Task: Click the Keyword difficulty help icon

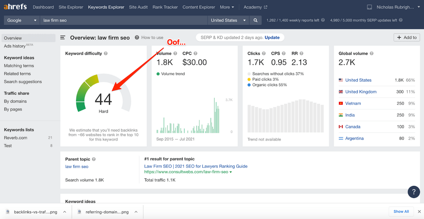Action: [x=106, y=54]
